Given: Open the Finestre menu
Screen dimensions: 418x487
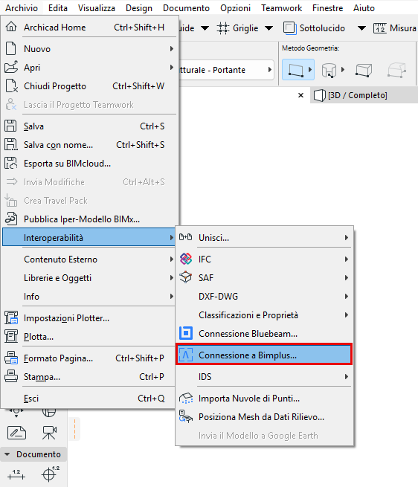Looking at the screenshot, I should (327, 7).
